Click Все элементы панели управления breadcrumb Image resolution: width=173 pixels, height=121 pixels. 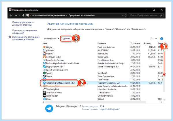click(48, 16)
